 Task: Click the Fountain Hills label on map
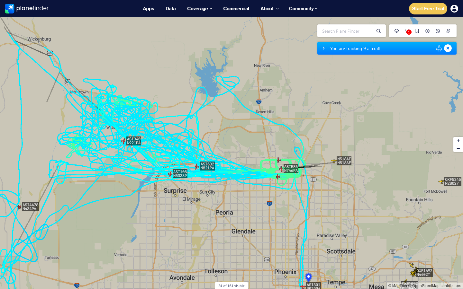(x=419, y=200)
